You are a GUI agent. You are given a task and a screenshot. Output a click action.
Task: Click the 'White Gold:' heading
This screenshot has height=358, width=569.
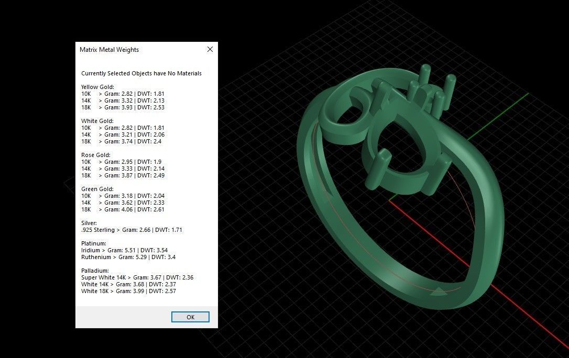pyautogui.click(x=97, y=121)
